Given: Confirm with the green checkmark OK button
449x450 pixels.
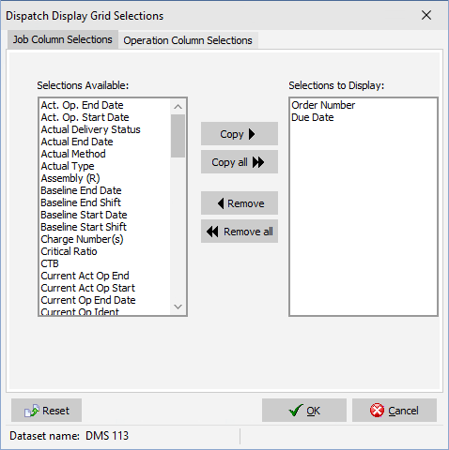Looking at the screenshot, I should point(304,411).
